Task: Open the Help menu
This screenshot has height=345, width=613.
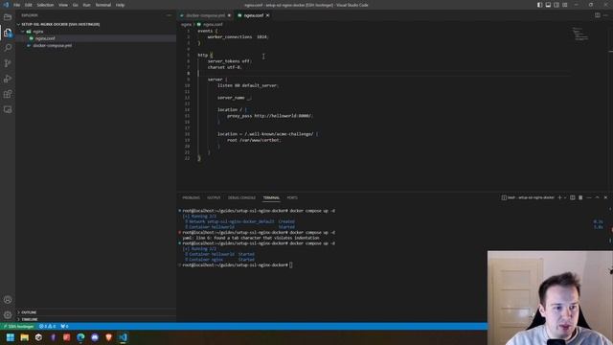Action: (x=120, y=5)
